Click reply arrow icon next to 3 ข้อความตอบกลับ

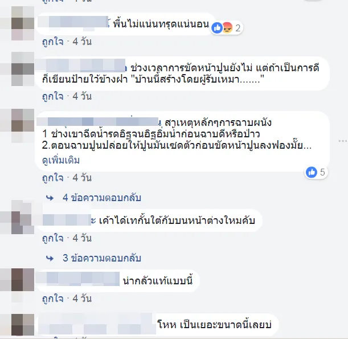pos(50,258)
